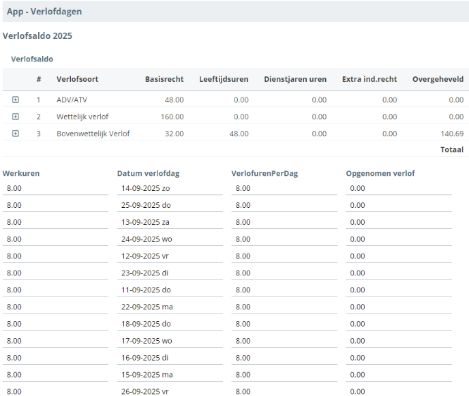
Task: Click VerlofurenPerDag field for 13-09-2025 row
Action: [x=284, y=222]
